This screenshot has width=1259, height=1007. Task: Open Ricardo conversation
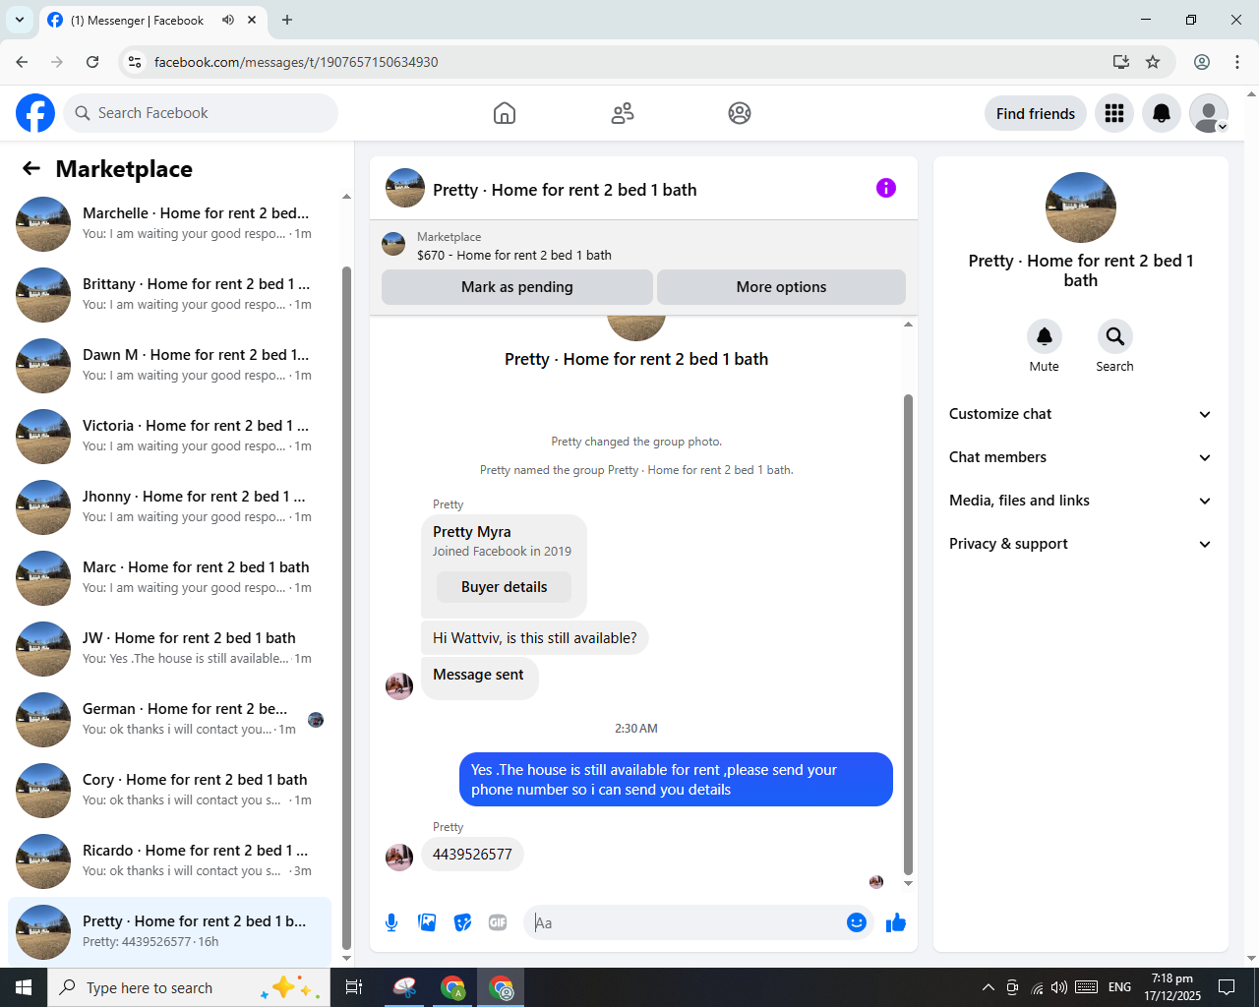click(x=169, y=861)
